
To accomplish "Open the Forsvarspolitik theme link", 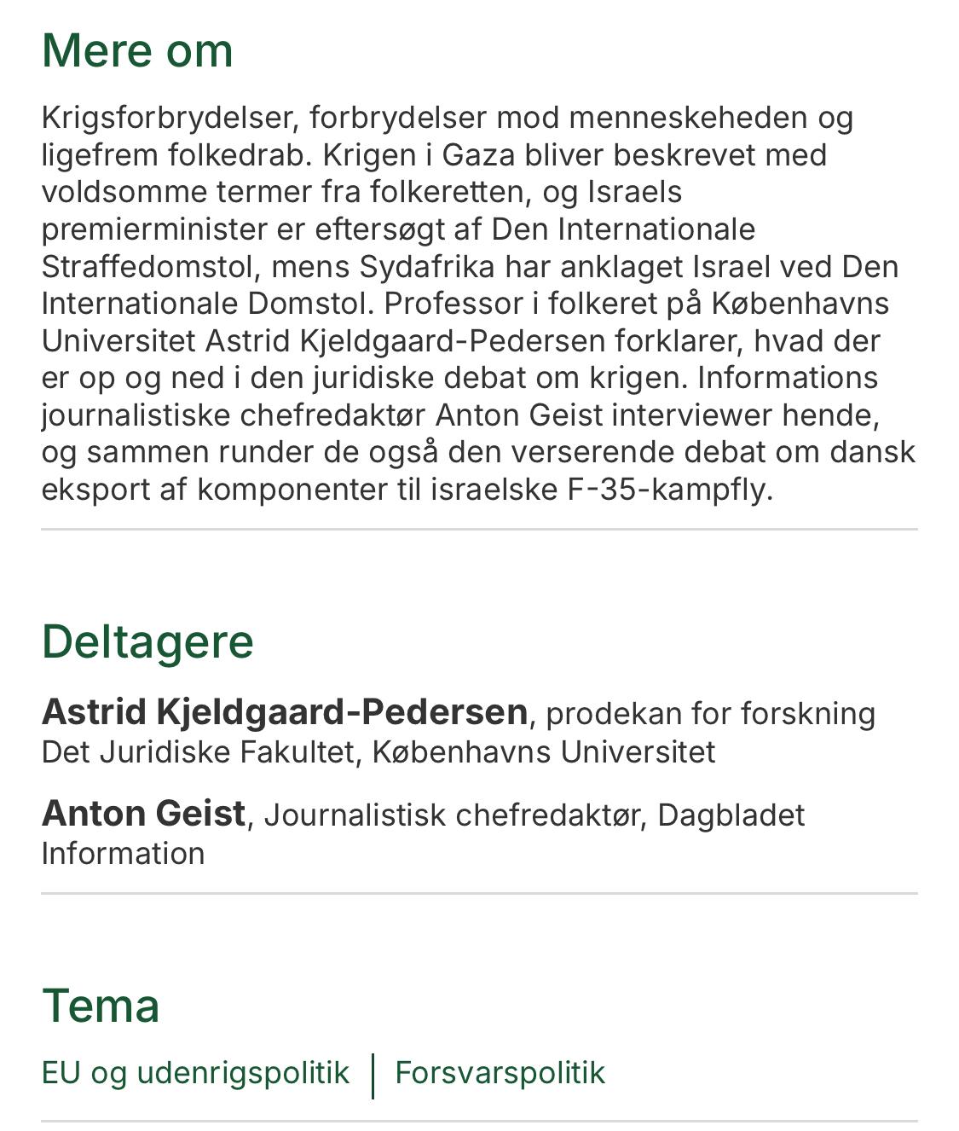I will [500, 1073].
